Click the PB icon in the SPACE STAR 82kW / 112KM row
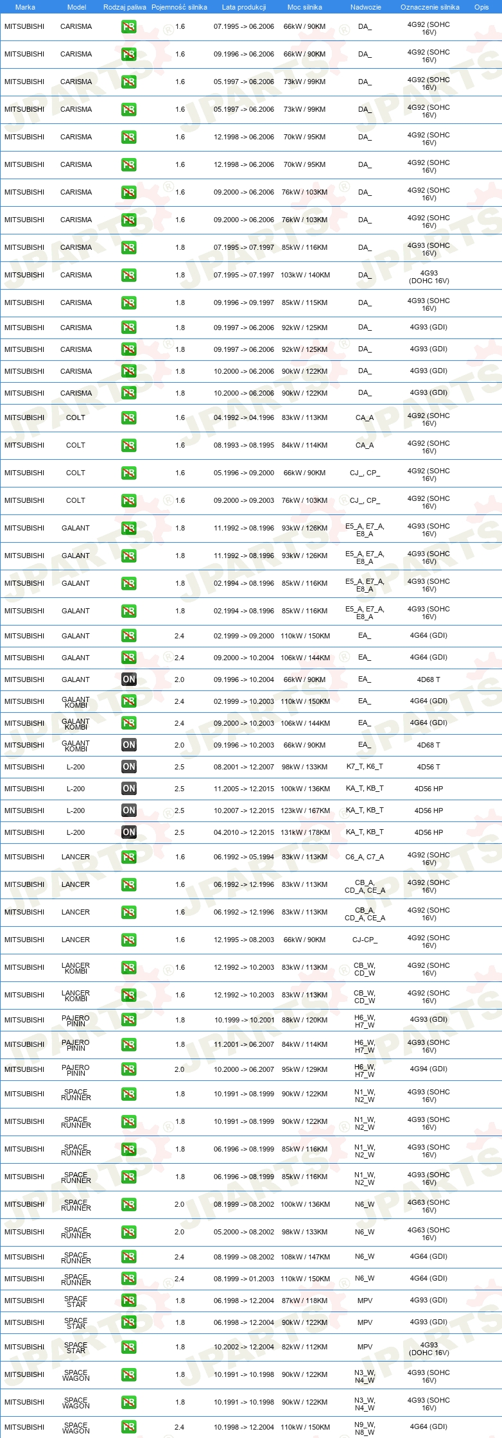Screen dimensions: 502x1438 click(129, 1347)
